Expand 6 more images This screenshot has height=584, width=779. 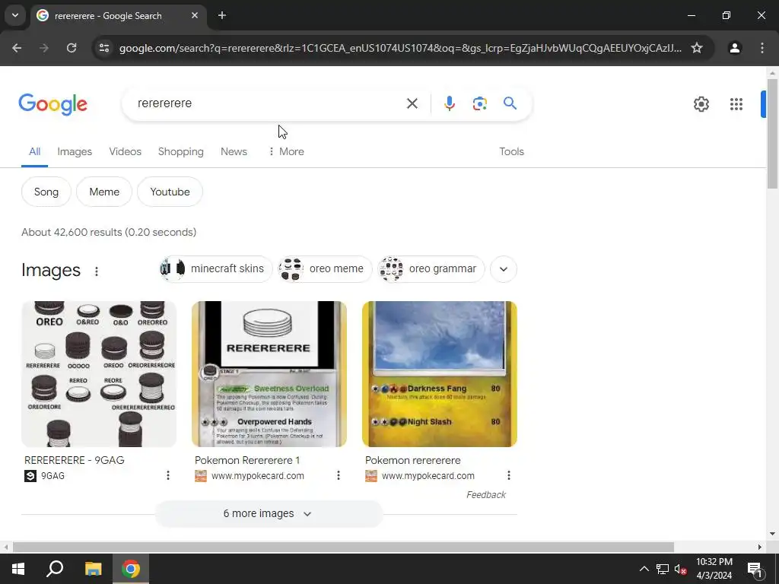(269, 513)
